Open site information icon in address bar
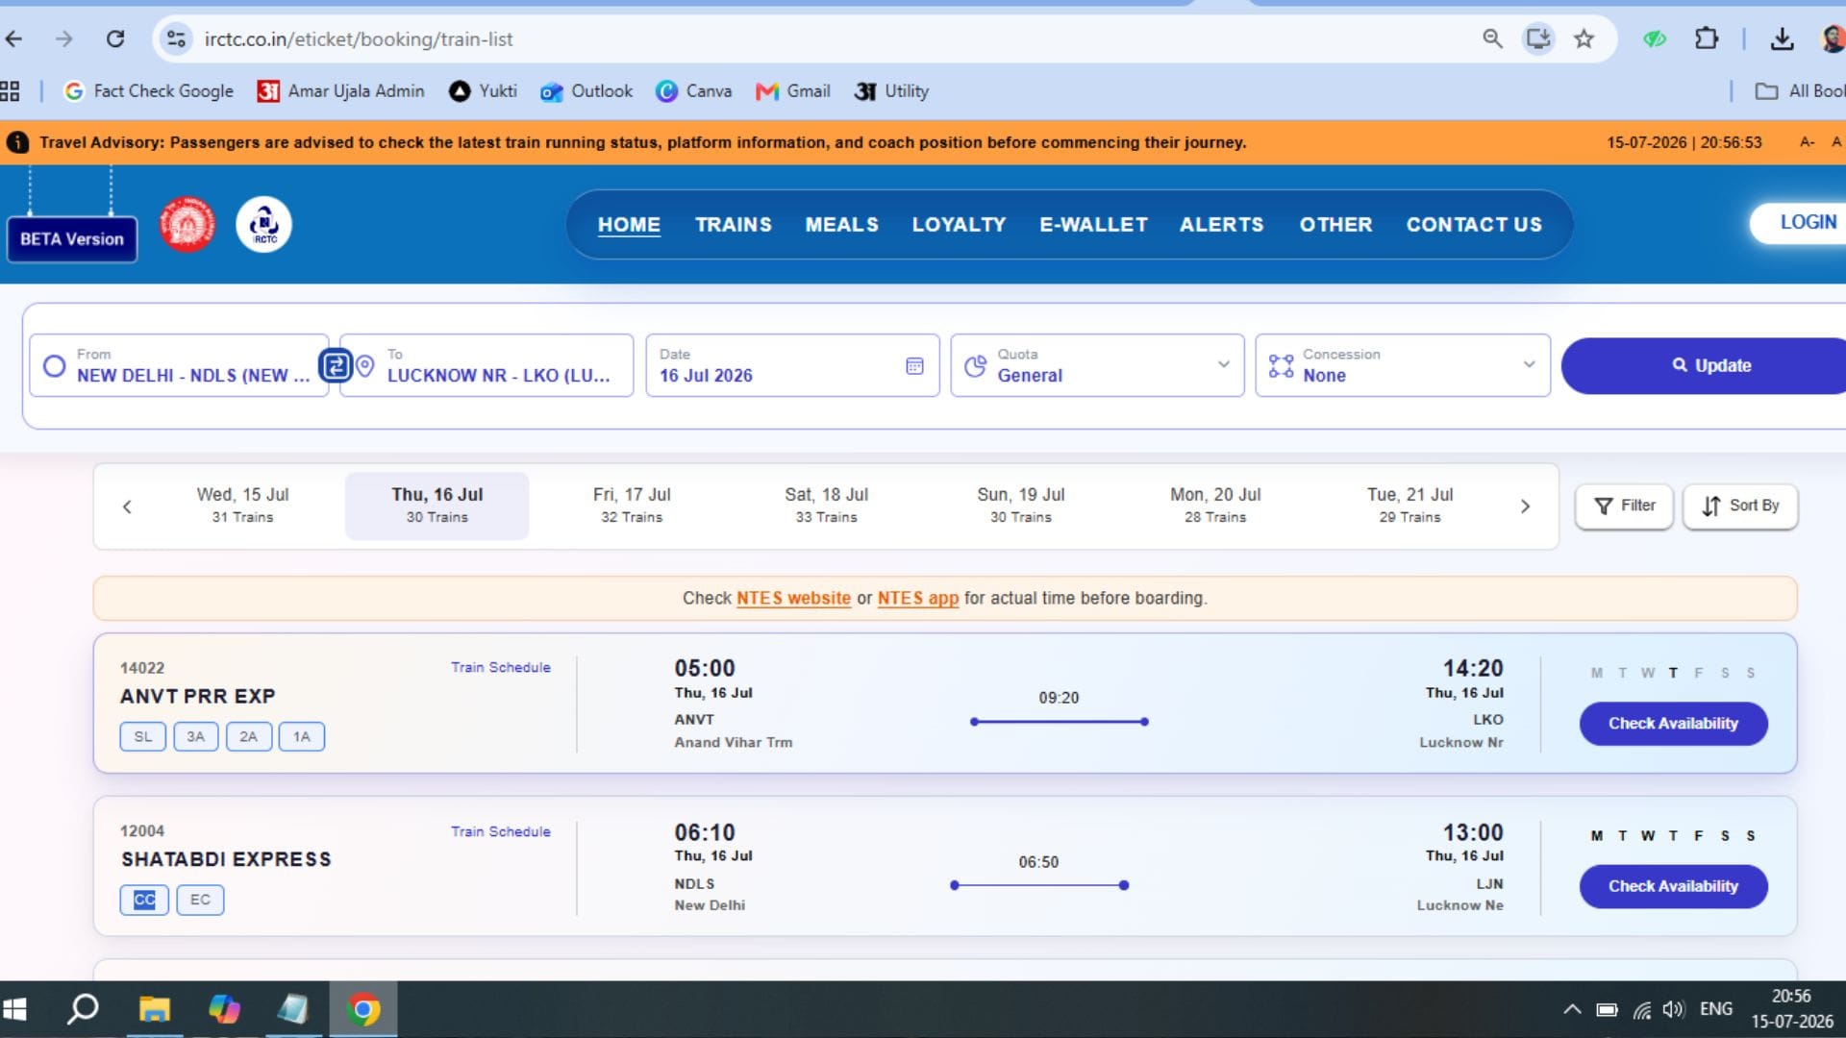 (176, 38)
